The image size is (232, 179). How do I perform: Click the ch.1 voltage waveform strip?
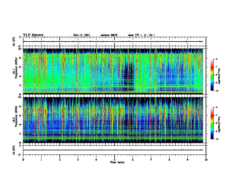click(115, 42)
